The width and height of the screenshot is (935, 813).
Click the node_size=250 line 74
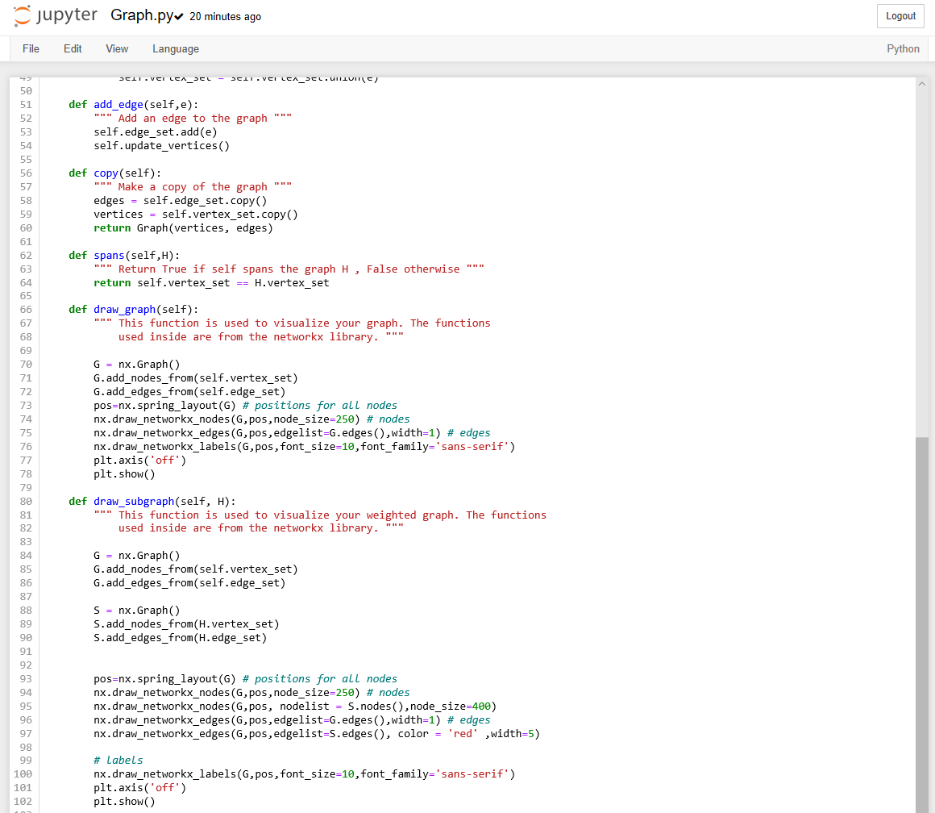(x=251, y=419)
